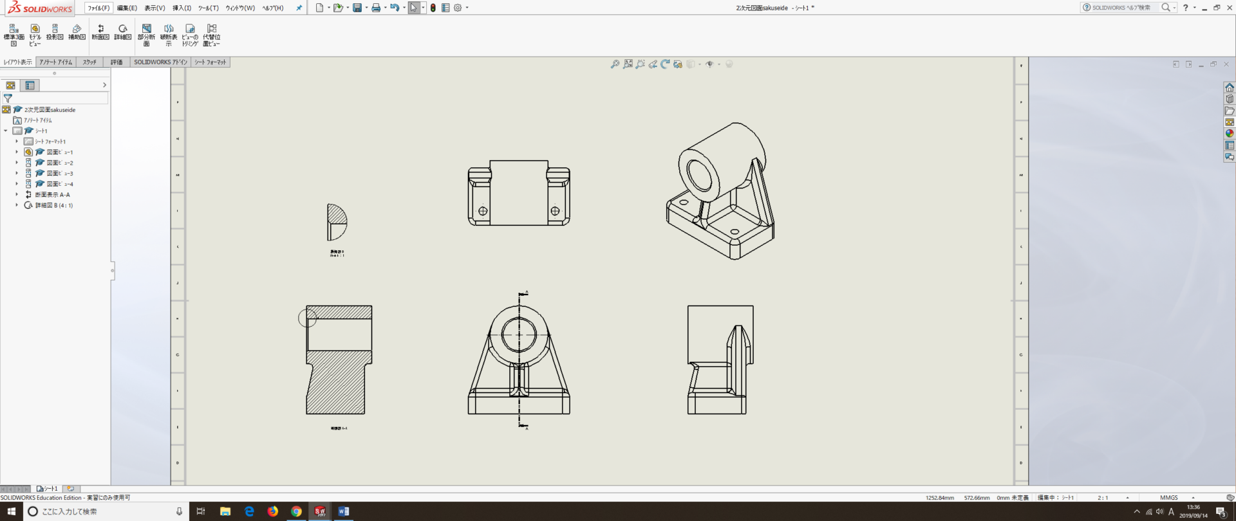Screen dimensions: 1236x521
Task: Open the ファイル(F) menu
Action: (x=98, y=8)
